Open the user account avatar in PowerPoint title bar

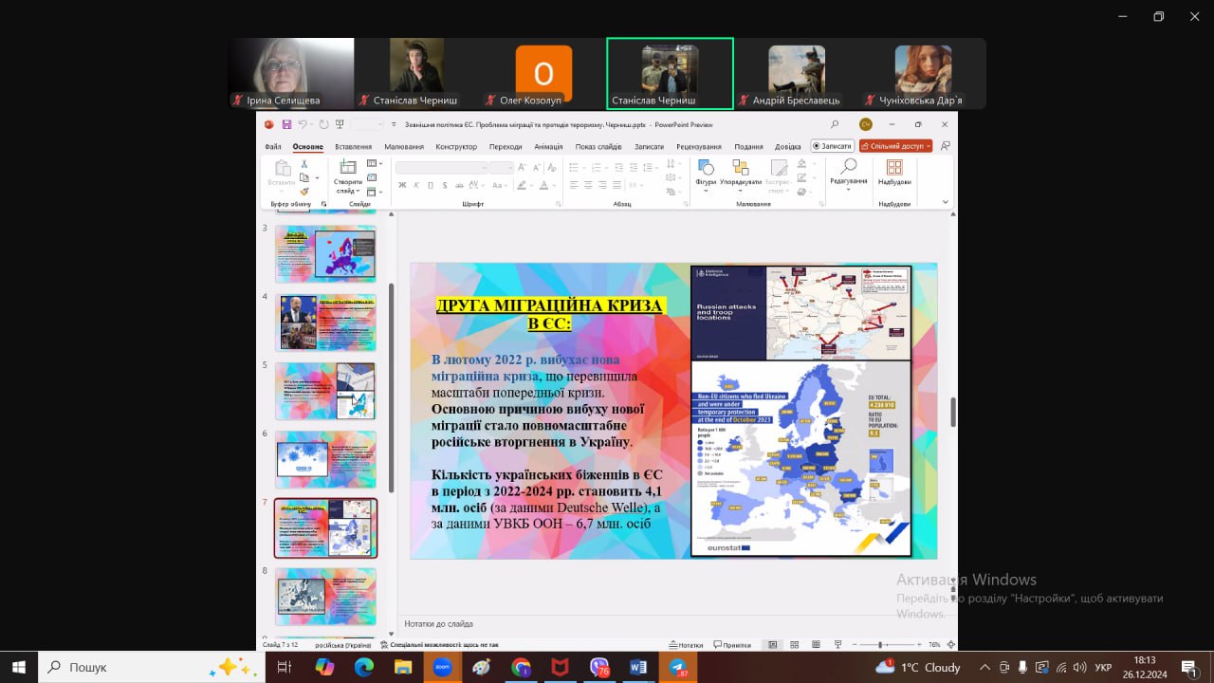[x=865, y=124]
